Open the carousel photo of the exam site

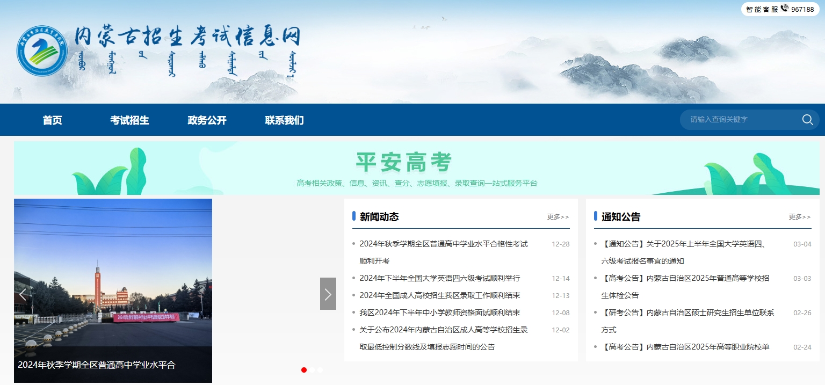[x=113, y=279]
